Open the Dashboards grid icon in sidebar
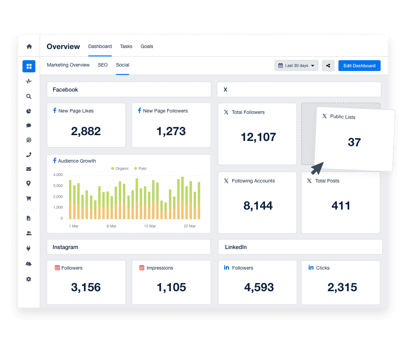The height and width of the screenshot is (343, 412). 29,66
